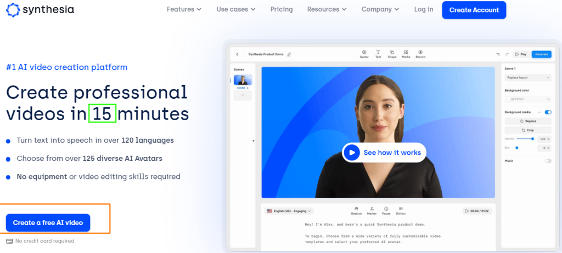Viewport: 562px width, 253px height.
Task: Click the Synthesia logo
Action: coord(40,10)
